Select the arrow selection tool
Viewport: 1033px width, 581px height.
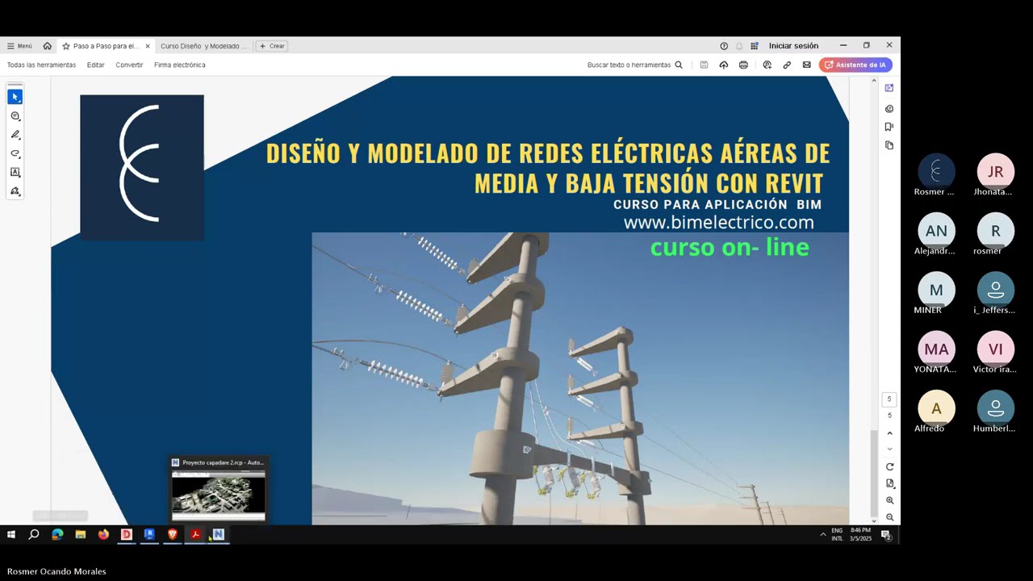click(15, 97)
